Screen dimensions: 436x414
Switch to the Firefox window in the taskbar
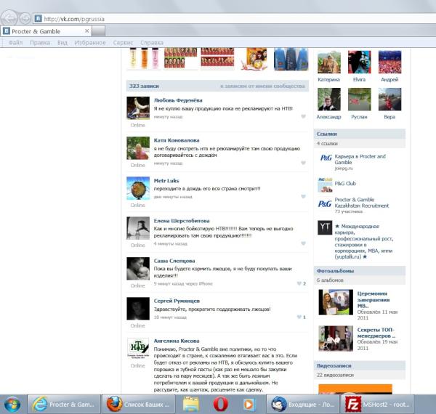[x=139, y=405]
